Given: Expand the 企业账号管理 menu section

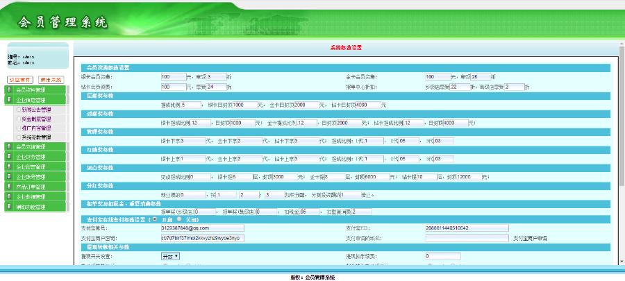Looking at the screenshot, I should [31, 177].
